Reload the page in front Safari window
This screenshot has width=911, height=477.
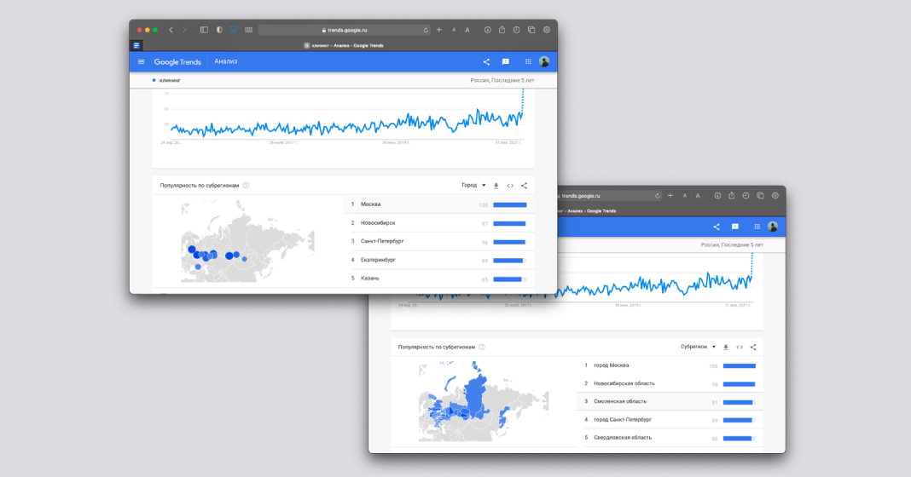[426, 30]
